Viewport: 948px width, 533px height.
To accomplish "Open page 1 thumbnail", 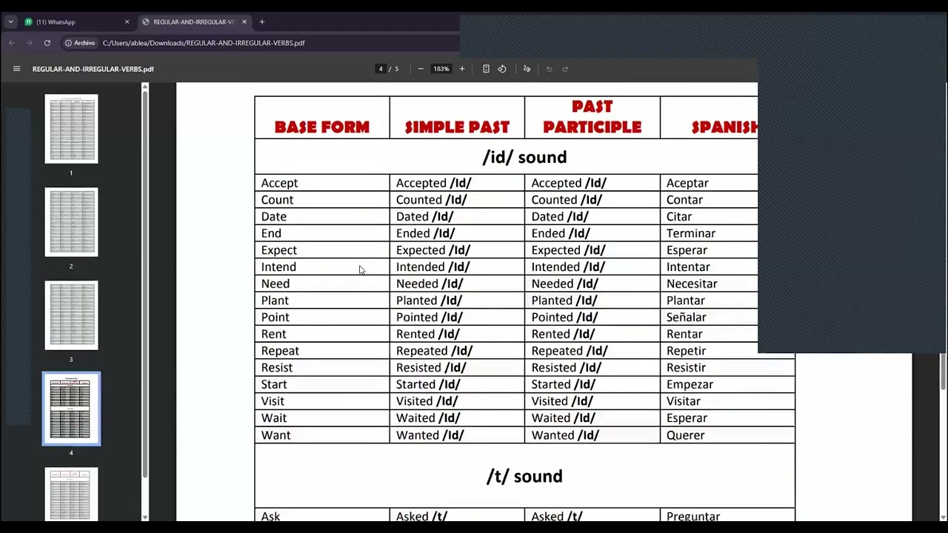I will 71,129.
